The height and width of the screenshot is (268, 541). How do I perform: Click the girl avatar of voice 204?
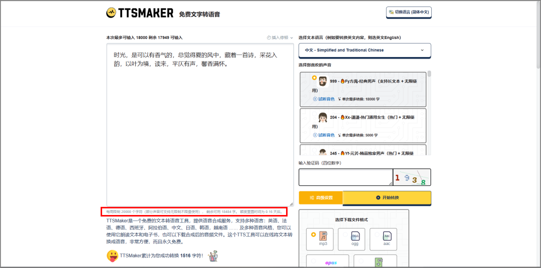point(323,117)
